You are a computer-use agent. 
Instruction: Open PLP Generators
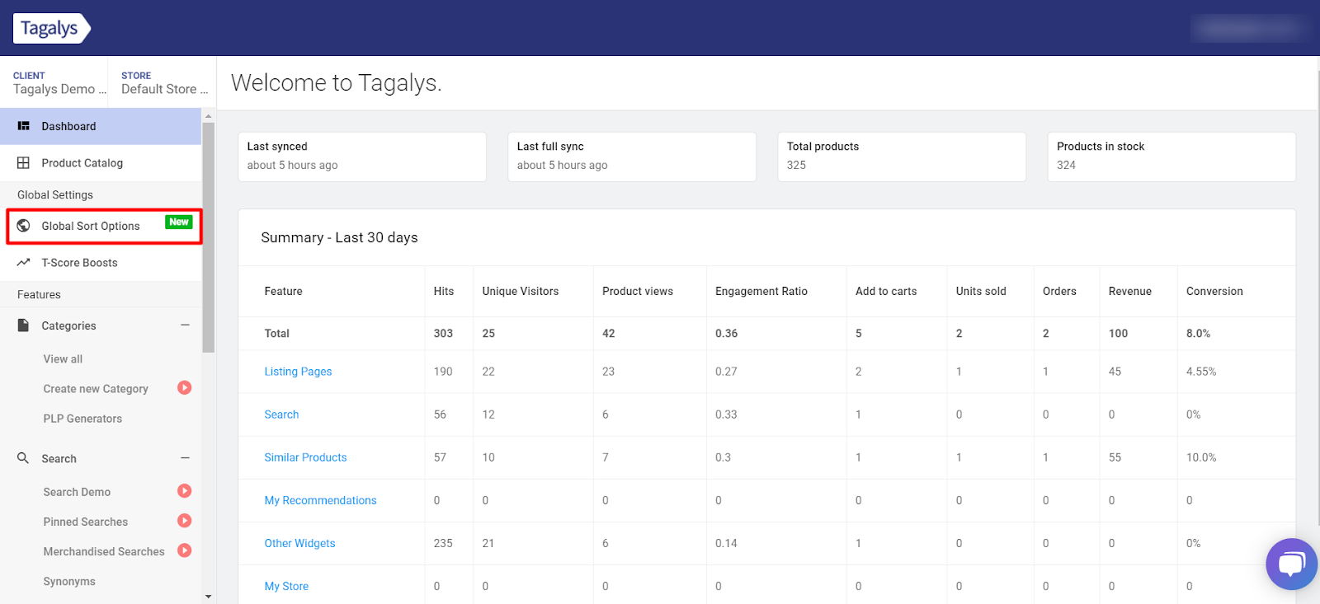click(x=82, y=419)
